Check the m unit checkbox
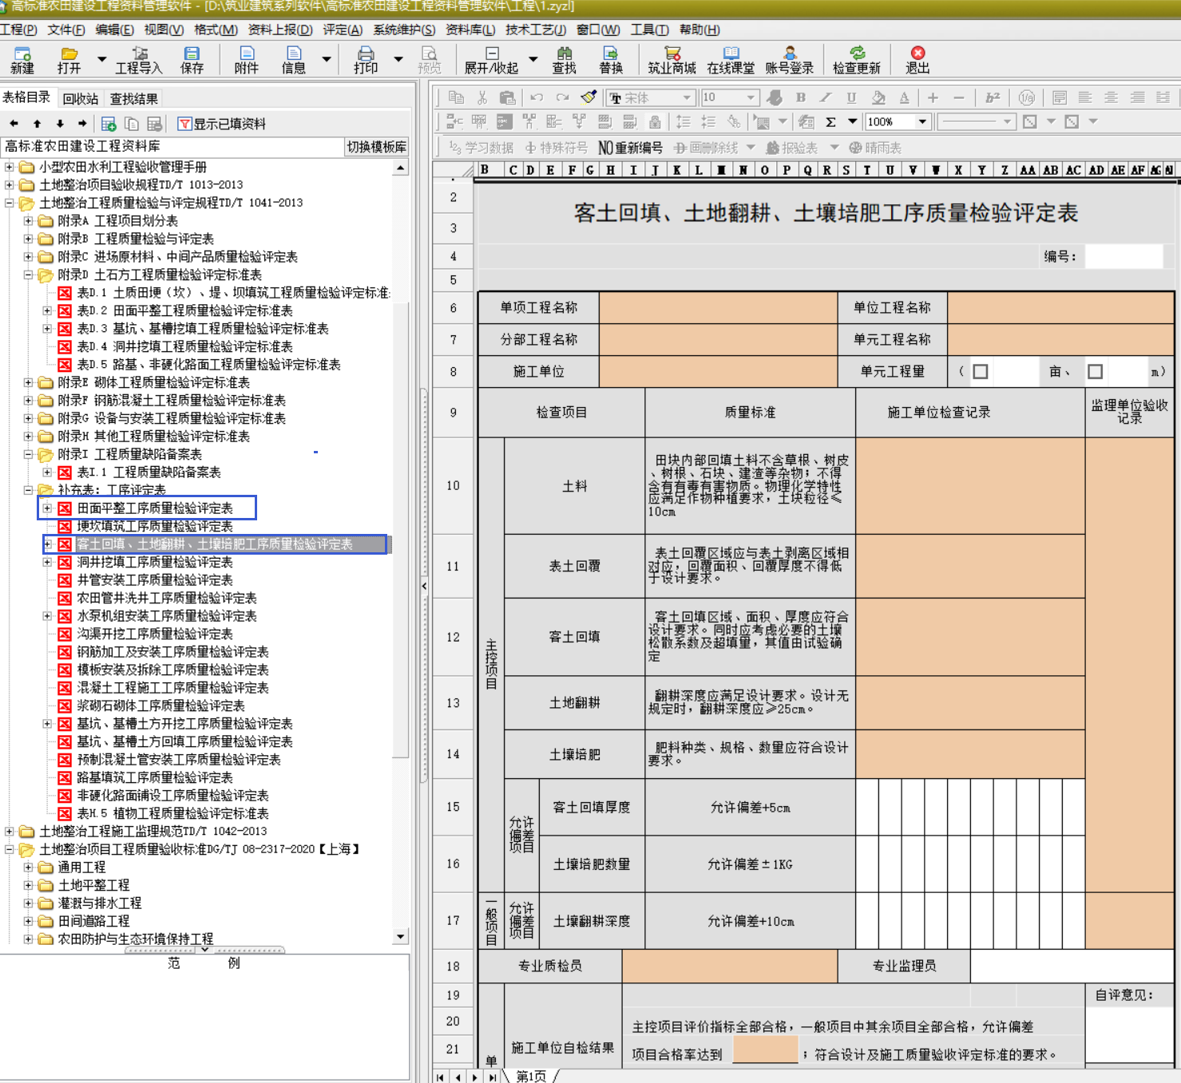This screenshot has width=1181, height=1083. [1095, 371]
